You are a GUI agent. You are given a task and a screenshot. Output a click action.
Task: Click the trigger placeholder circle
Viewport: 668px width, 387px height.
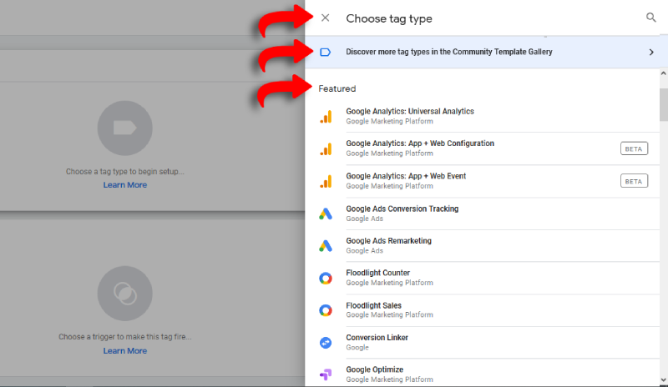coord(125,294)
